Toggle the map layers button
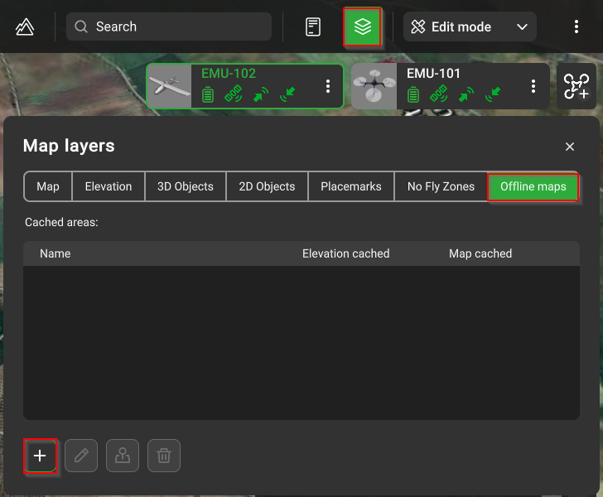 [362, 27]
